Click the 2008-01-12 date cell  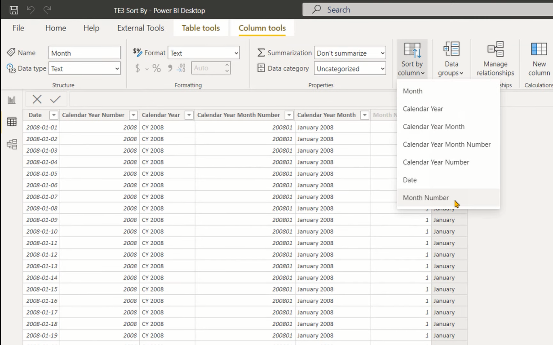click(x=41, y=255)
